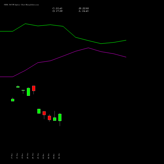
Task: Select the green candlestick above 28 Nov
Action: tap(39, 111)
